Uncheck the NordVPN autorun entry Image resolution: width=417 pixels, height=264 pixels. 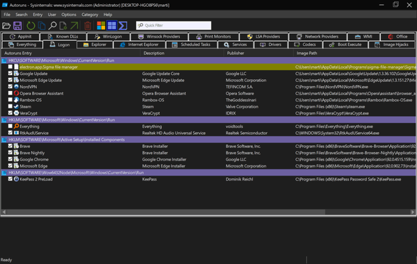tap(10, 86)
